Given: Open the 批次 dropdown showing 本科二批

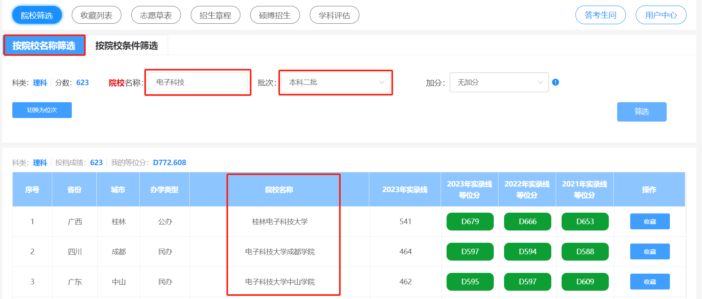Looking at the screenshot, I should 336,82.
